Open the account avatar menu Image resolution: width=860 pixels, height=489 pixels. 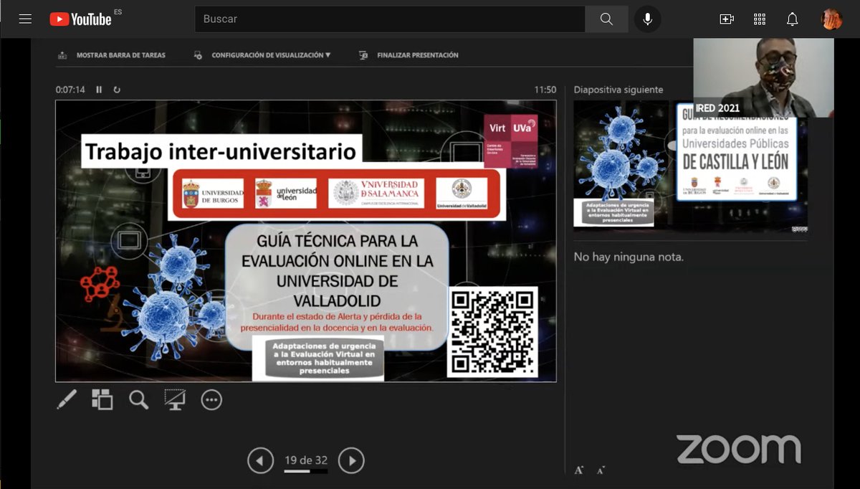click(x=831, y=19)
